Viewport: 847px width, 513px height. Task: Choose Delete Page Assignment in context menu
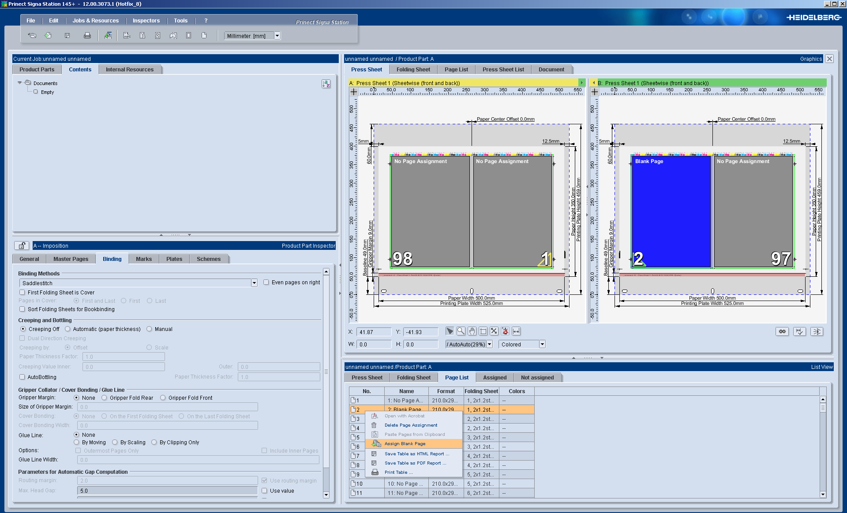[x=414, y=425]
